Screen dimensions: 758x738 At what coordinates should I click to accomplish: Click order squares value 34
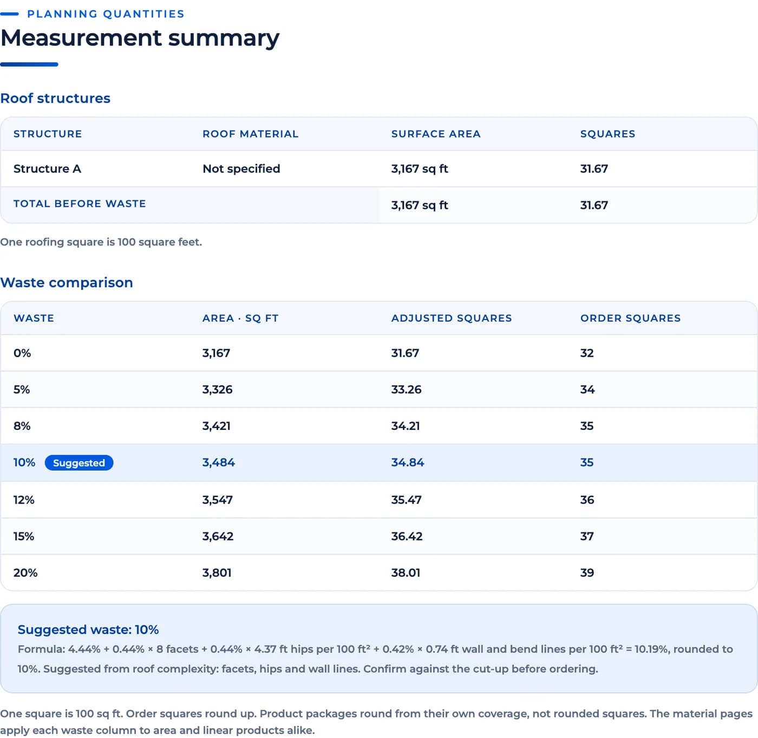click(587, 389)
